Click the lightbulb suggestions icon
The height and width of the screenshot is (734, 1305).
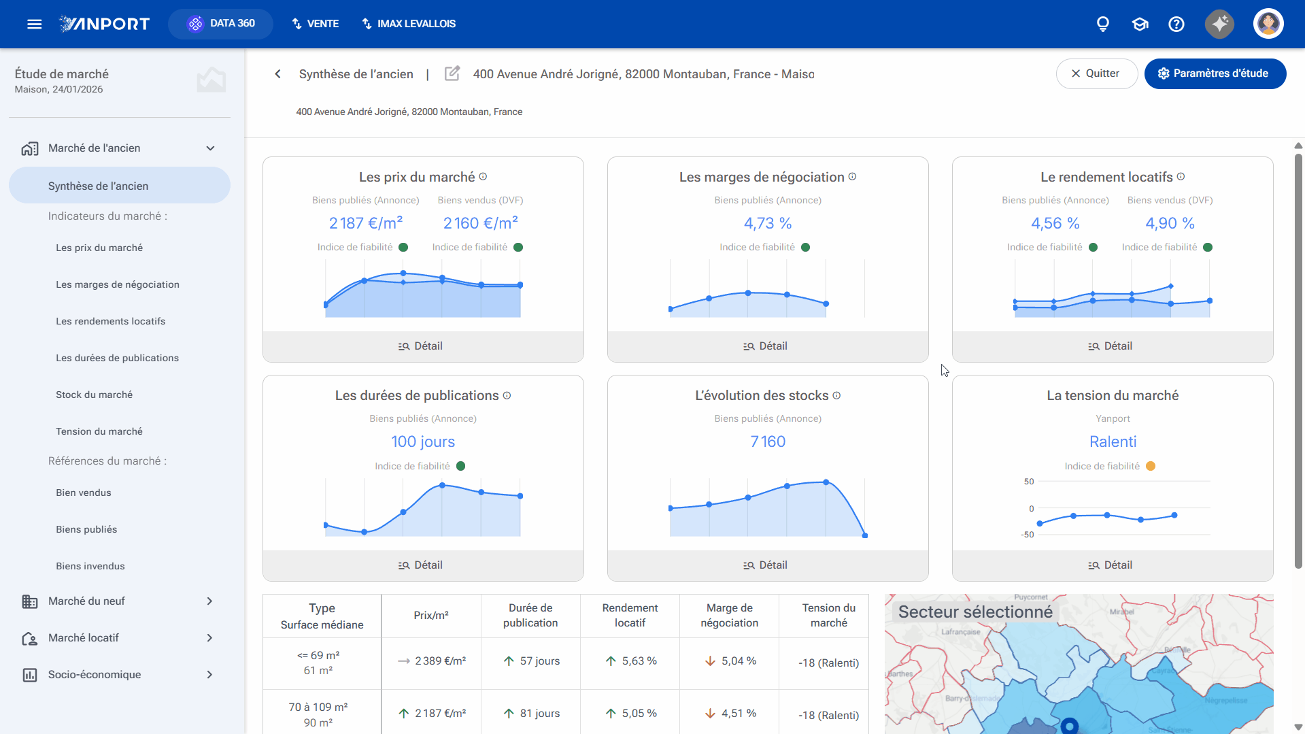(x=1103, y=24)
